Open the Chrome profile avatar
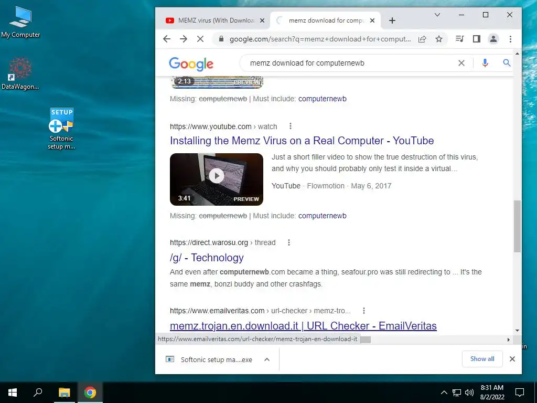The height and width of the screenshot is (403, 537). click(493, 39)
